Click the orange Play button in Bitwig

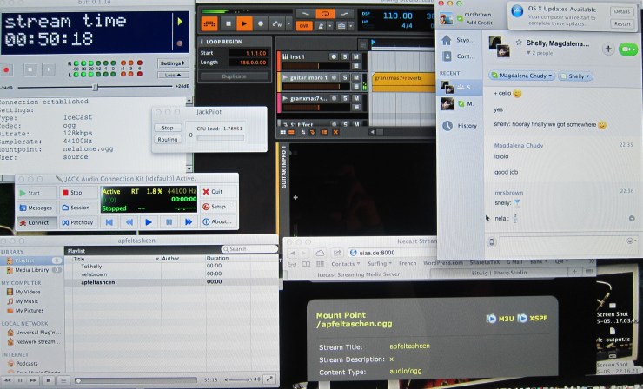[x=244, y=24]
